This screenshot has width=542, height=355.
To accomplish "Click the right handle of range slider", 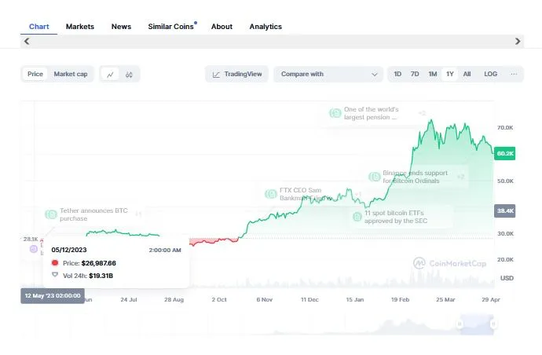I will pyautogui.click(x=493, y=324).
